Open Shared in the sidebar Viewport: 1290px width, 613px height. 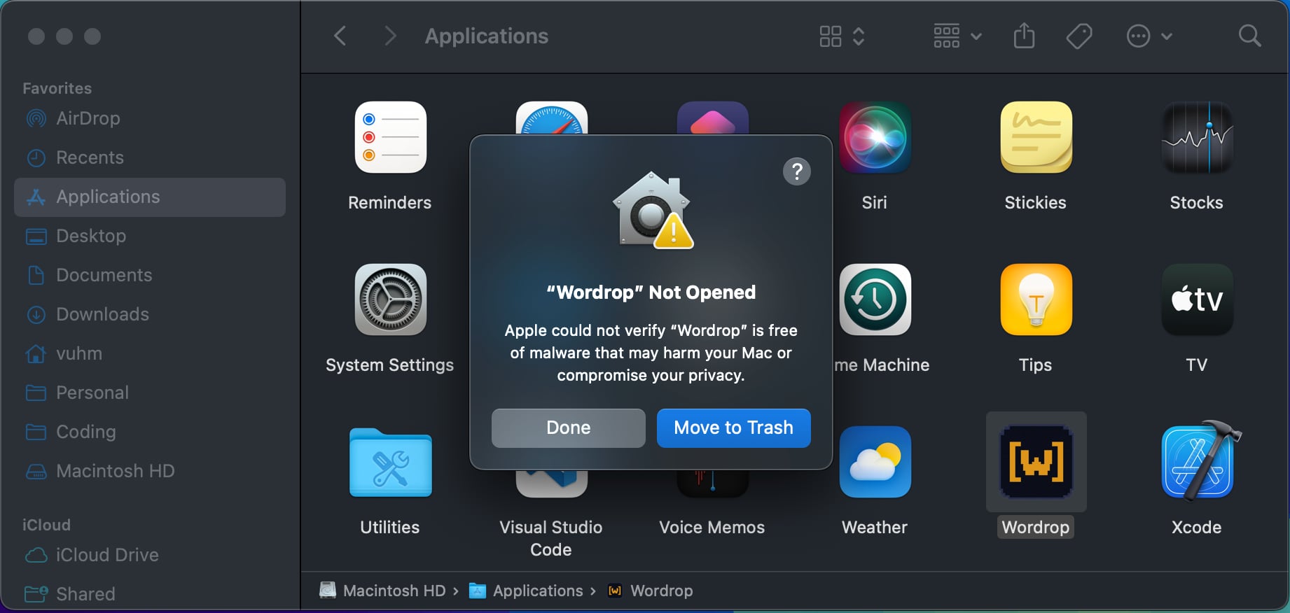click(150, 594)
